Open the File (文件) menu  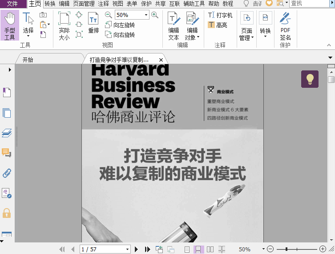(x=12, y=4)
